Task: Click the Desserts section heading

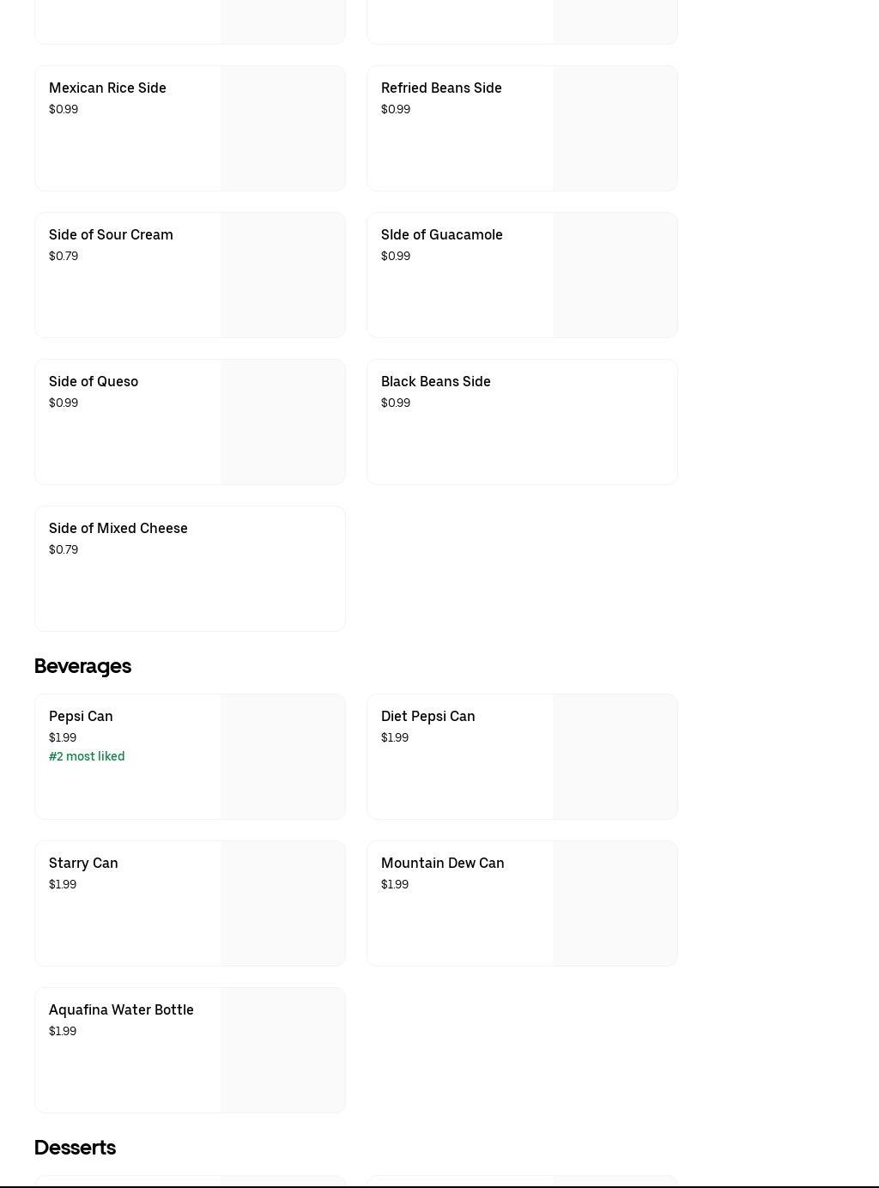Action: point(75,1148)
